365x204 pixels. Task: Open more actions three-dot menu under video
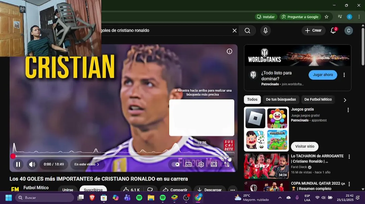click(x=233, y=190)
